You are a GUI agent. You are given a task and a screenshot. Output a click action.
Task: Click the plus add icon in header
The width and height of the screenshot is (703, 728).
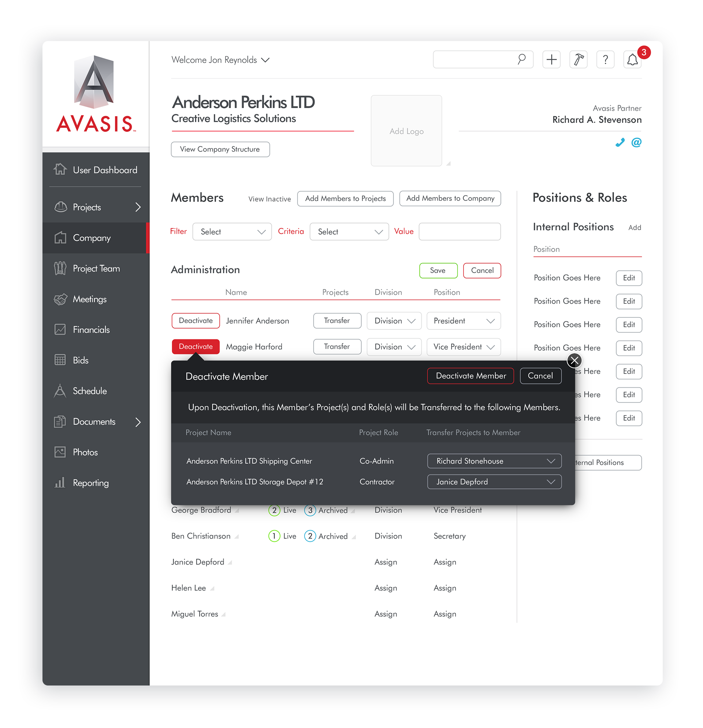point(551,59)
